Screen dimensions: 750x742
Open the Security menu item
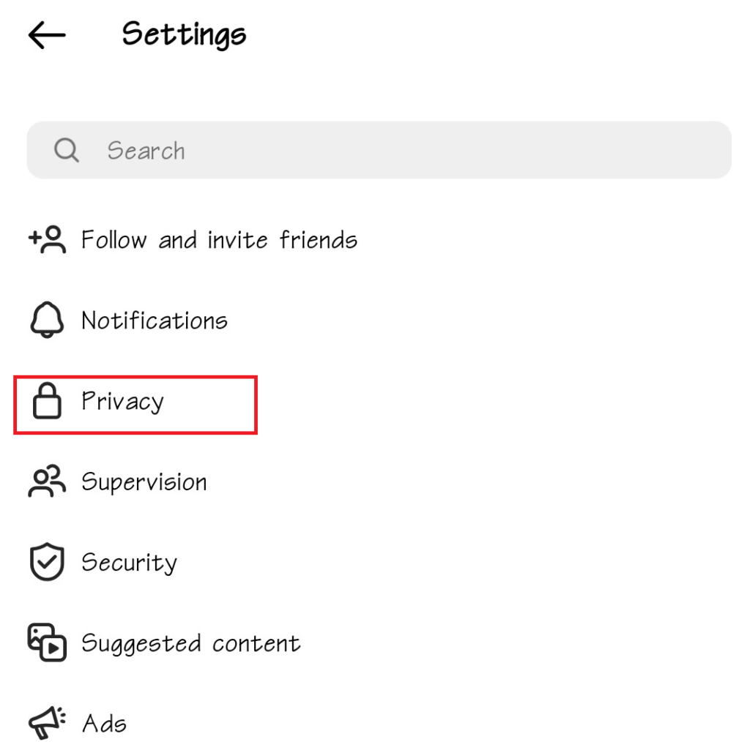pyautogui.click(x=130, y=563)
